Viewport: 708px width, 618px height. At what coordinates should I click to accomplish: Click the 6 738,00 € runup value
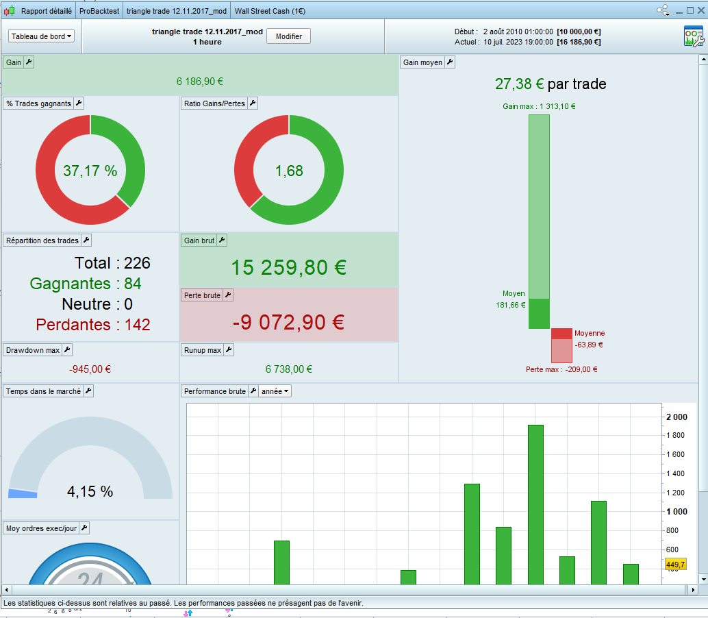click(x=288, y=369)
